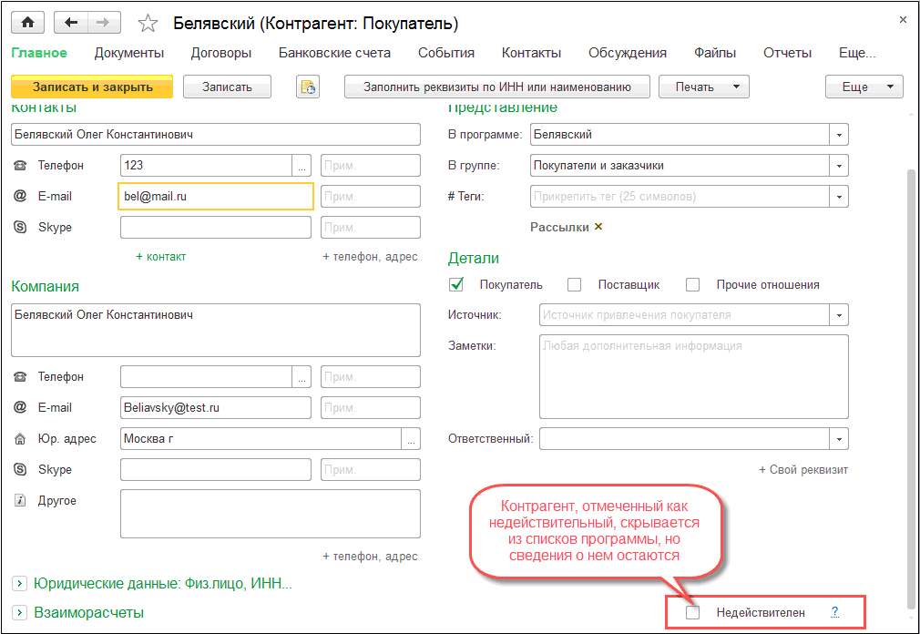Expand Юридические данные section
Image resolution: width=920 pixels, height=634 pixels.
20,583
